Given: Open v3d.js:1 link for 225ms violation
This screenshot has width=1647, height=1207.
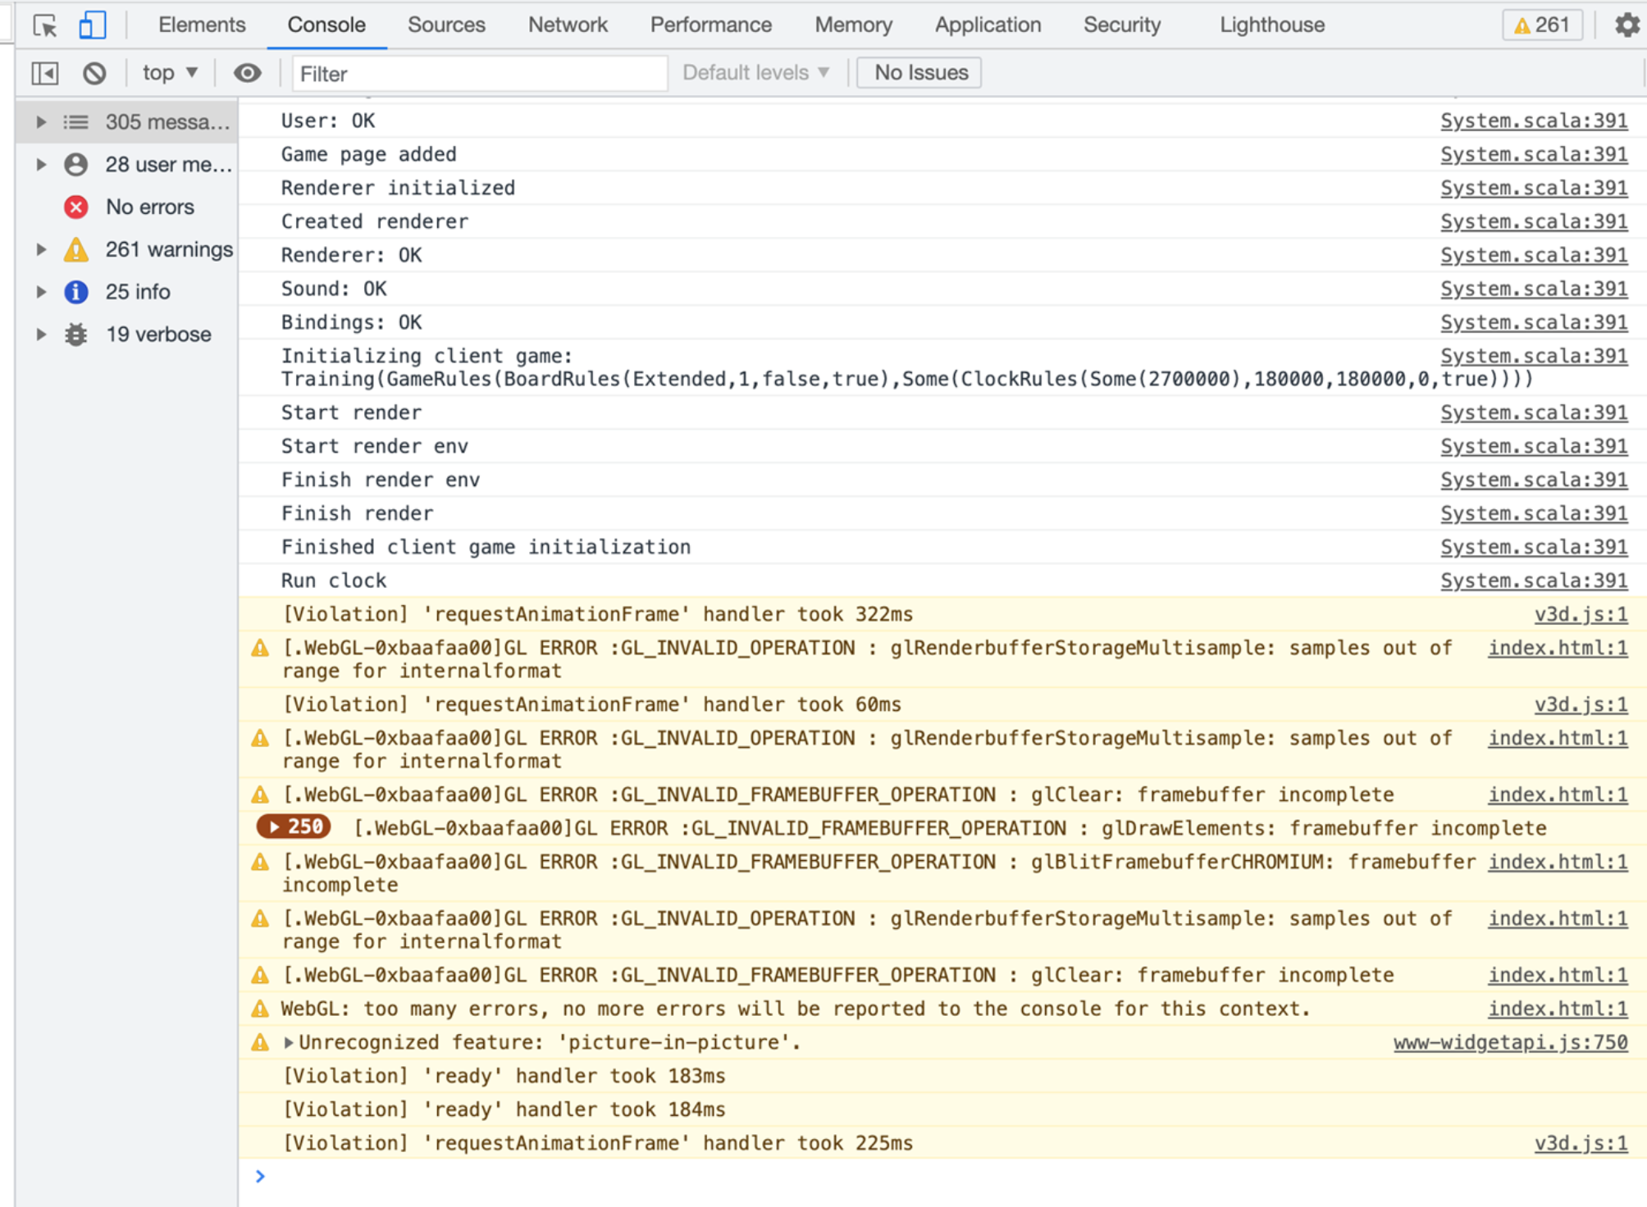Looking at the screenshot, I should (x=1581, y=1143).
